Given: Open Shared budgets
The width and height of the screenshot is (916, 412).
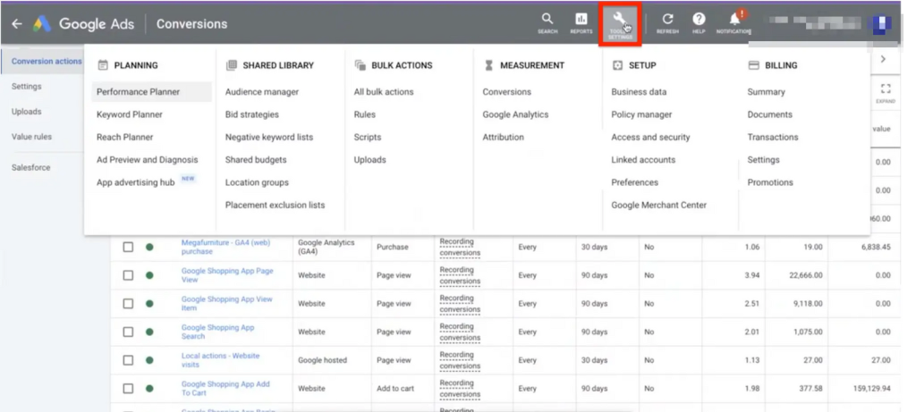Looking at the screenshot, I should tap(256, 159).
